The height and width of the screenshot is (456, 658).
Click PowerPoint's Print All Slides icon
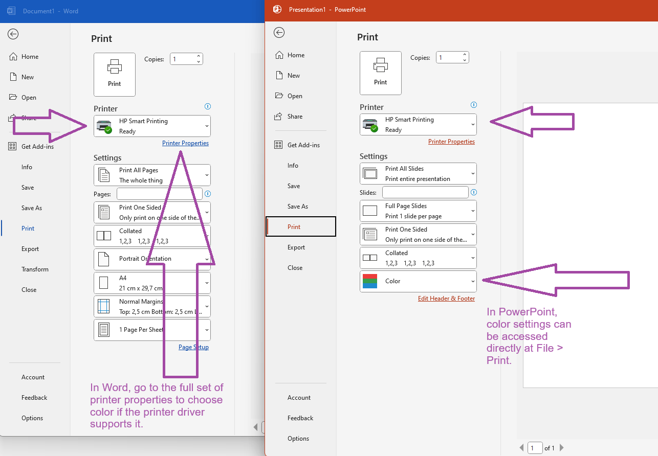[x=370, y=173]
